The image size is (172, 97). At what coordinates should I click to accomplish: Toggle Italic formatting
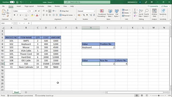coord(17,15)
